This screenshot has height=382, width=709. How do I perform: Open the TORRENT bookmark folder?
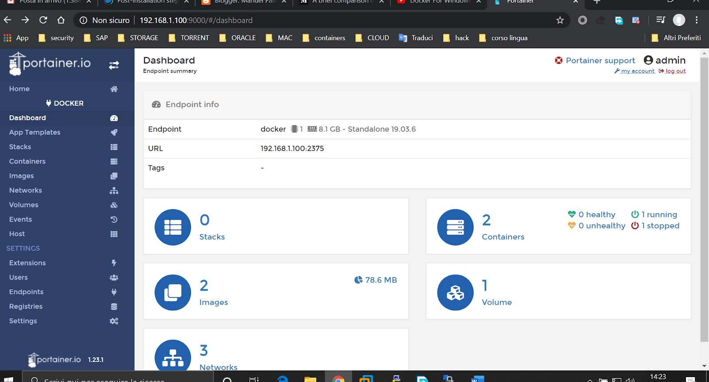click(189, 38)
